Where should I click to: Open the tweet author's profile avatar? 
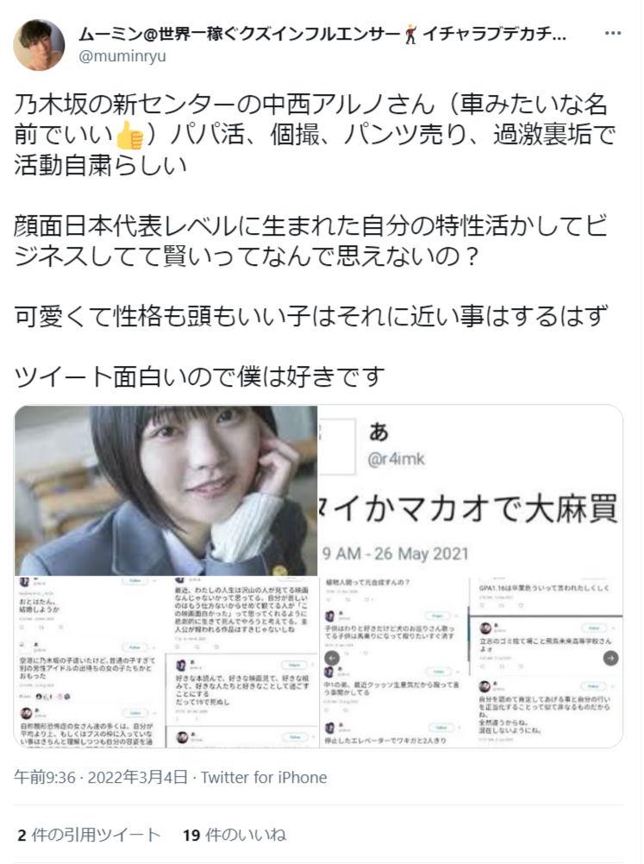click(39, 45)
